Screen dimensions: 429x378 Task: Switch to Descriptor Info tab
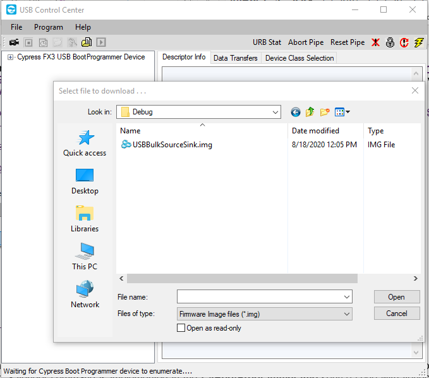click(184, 57)
